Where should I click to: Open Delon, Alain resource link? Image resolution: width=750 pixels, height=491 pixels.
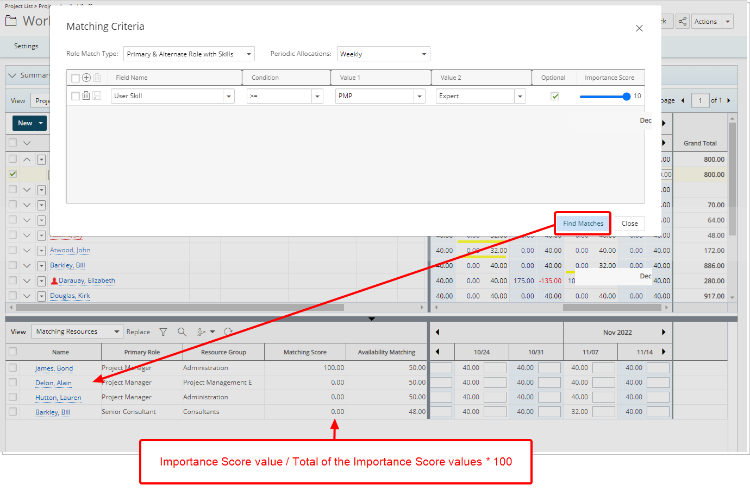pyautogui.click(x=53, y=382)
